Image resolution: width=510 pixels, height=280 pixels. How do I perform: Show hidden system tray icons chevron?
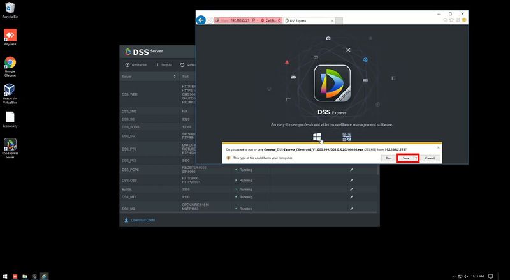[454, 276]
